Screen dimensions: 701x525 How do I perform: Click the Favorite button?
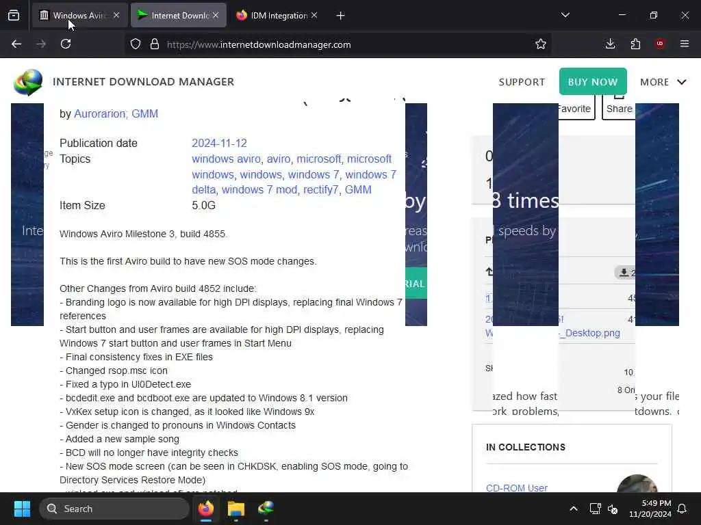[576, 107]
